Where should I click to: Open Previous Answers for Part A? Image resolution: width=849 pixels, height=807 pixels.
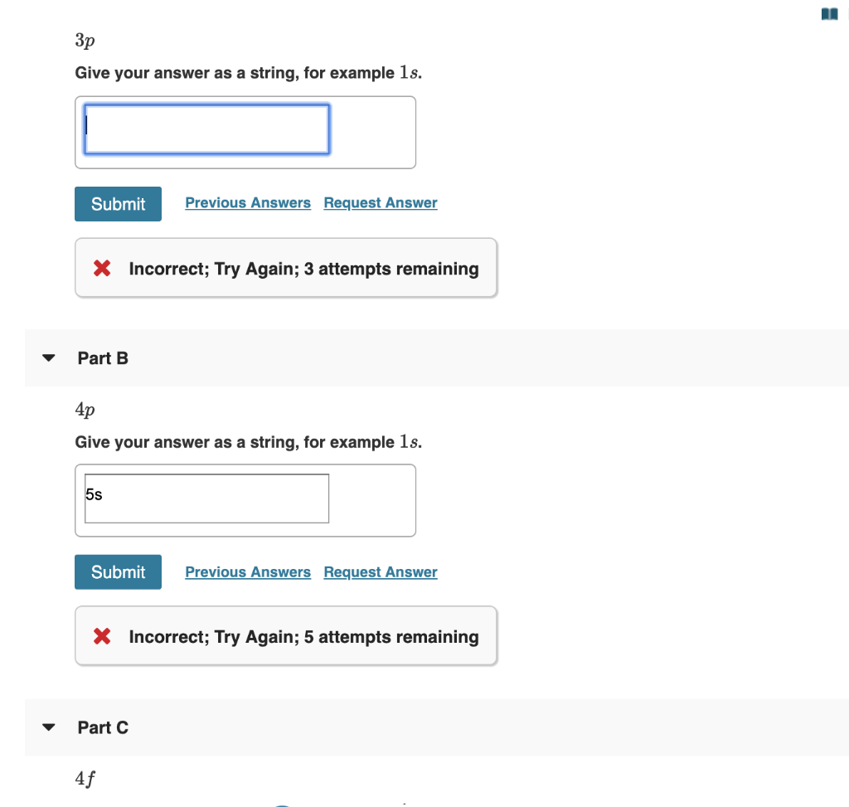247,202
